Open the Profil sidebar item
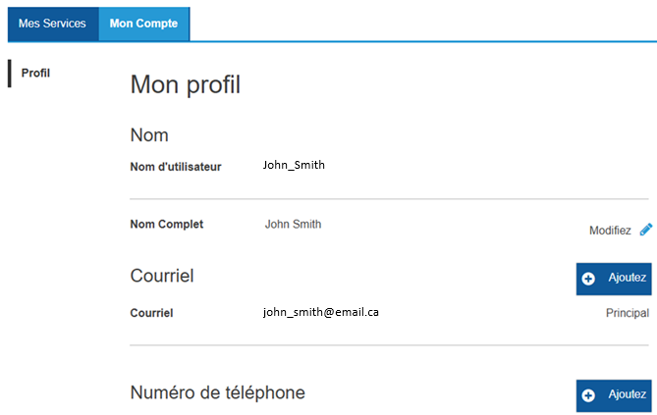The width and height of the screenshot is (657, 415). [x=35, y=74]
